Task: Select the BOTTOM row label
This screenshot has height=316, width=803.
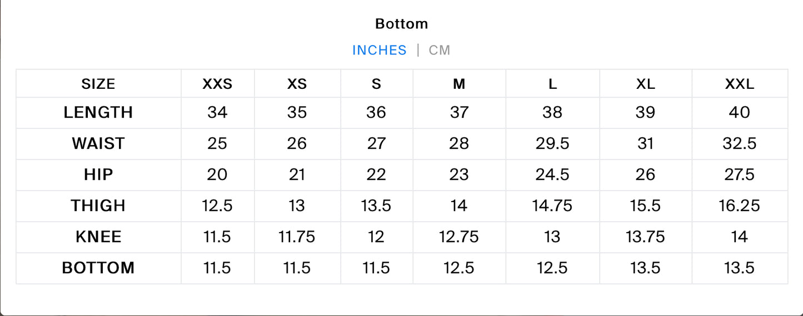Action: click(x=98, y=268)
